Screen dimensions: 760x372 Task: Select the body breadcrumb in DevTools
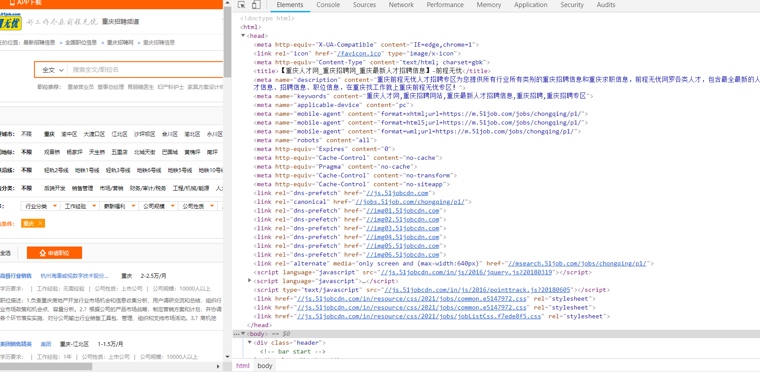(x=265, y=366)
